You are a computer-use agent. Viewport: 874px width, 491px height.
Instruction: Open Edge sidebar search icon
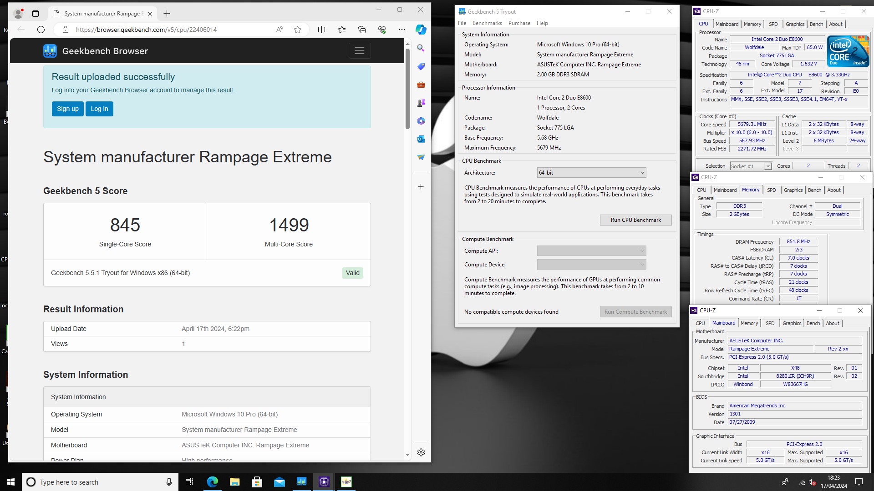[x=421, y=48]
